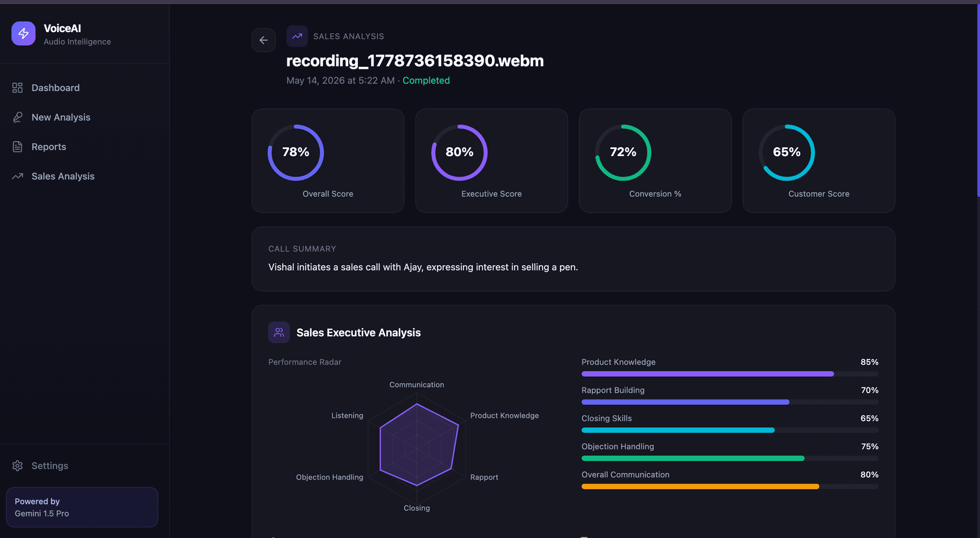
Task: Click the Overall Communication progress bar
Action: (x=730, y=486)
